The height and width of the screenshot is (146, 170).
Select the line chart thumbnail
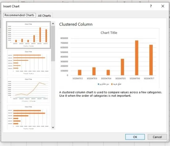point(28,90)
